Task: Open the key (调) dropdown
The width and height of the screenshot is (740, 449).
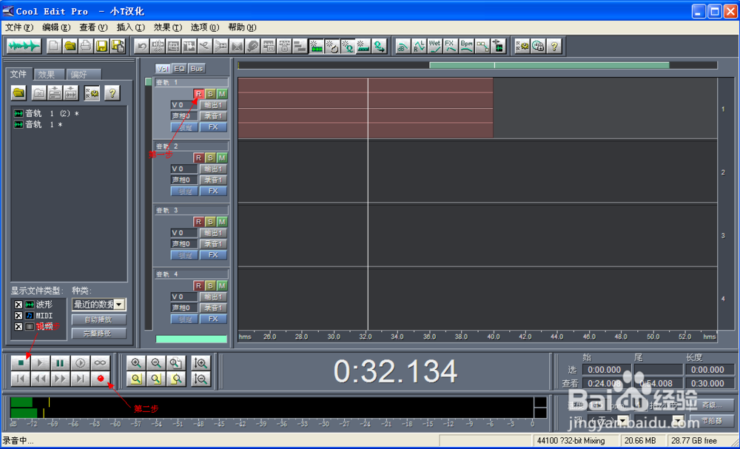Action: pyautogui.click(x=623, y=419)
